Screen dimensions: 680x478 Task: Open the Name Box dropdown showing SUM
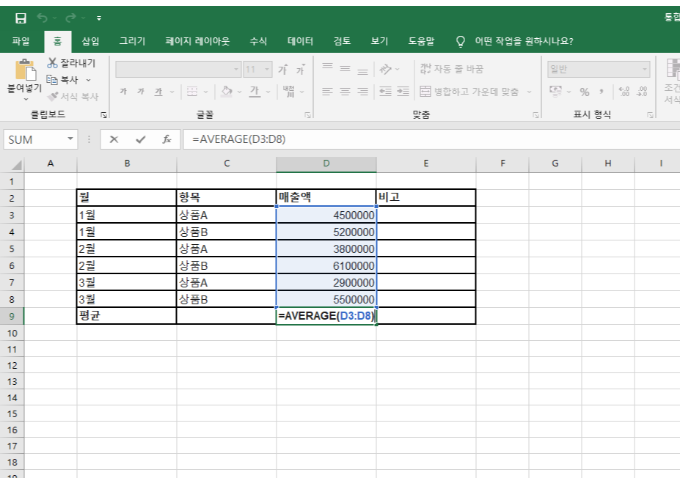tap(70, 139)
